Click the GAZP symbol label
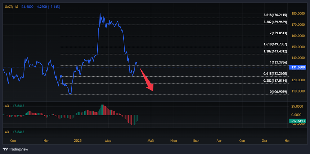 9,7
